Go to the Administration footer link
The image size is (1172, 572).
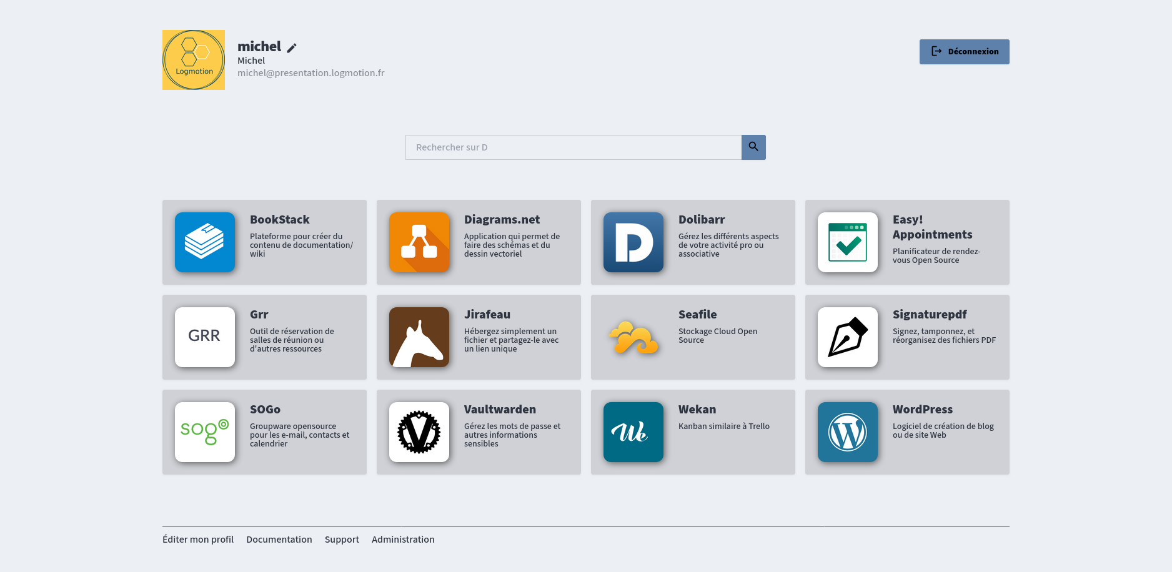(x=403, y=540)
